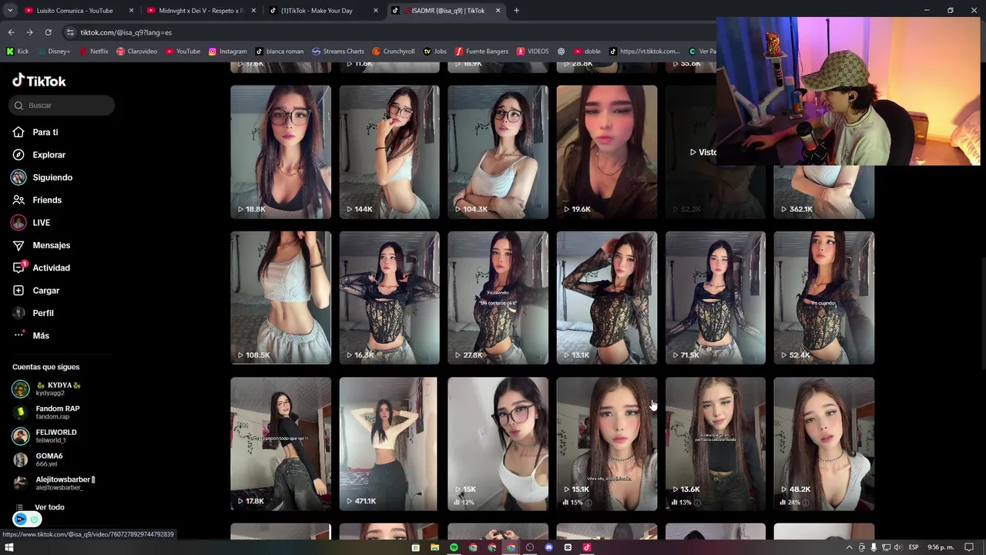Open the blanca roman bookmark
Viewport: 986px width, 555px height.
tap(279, 52)
